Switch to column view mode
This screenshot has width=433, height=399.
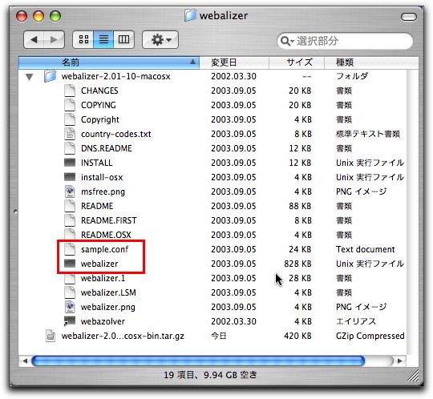123,39
